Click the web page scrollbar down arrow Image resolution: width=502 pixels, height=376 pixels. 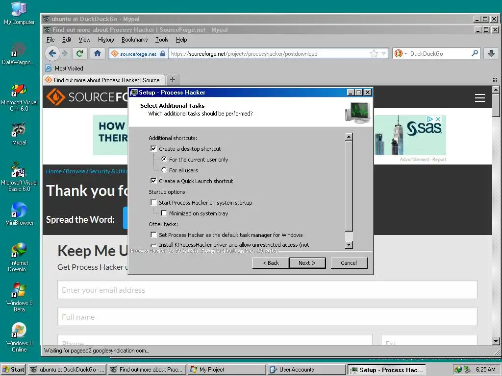point(496,341)
